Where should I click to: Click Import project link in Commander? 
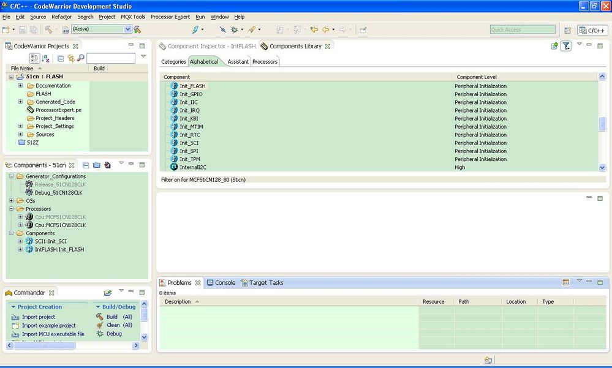pos(39,317)
